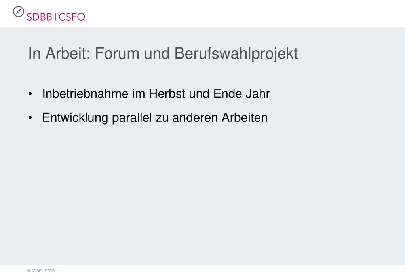Viewport: 405px width, 280px height.
Task: Click the word 'parallel' in second bullet
Action: click(x=132, y=118)
